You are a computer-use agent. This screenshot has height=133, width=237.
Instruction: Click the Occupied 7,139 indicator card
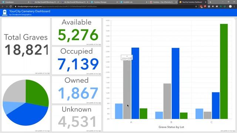pyautogui.click(x=77, y=61)
